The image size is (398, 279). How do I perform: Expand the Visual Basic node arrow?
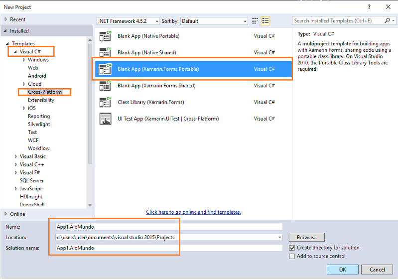(16, 156)
